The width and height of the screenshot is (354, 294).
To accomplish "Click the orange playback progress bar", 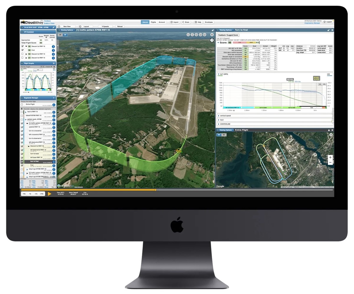I will coord(88,190).
